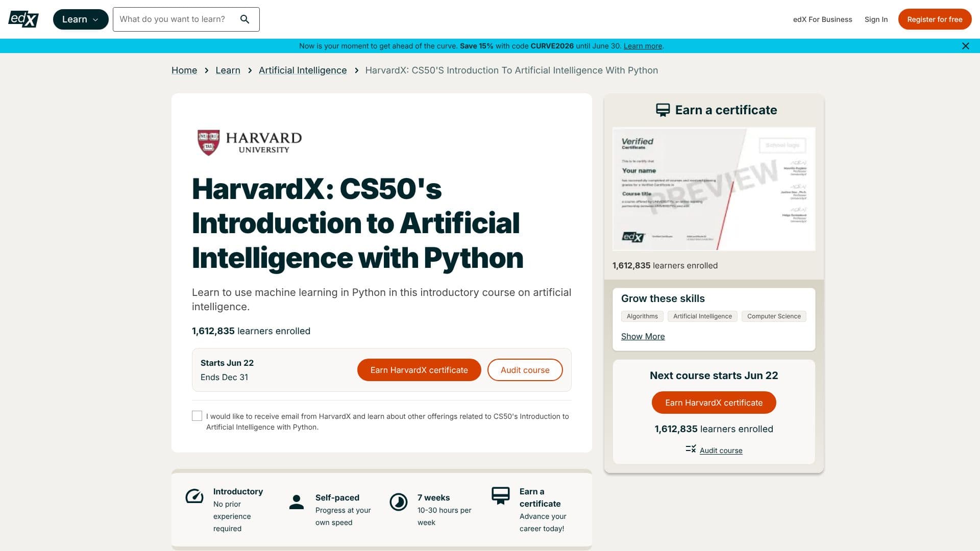Open the Artificial Intelligence breadcrumb

coord(303,70)
